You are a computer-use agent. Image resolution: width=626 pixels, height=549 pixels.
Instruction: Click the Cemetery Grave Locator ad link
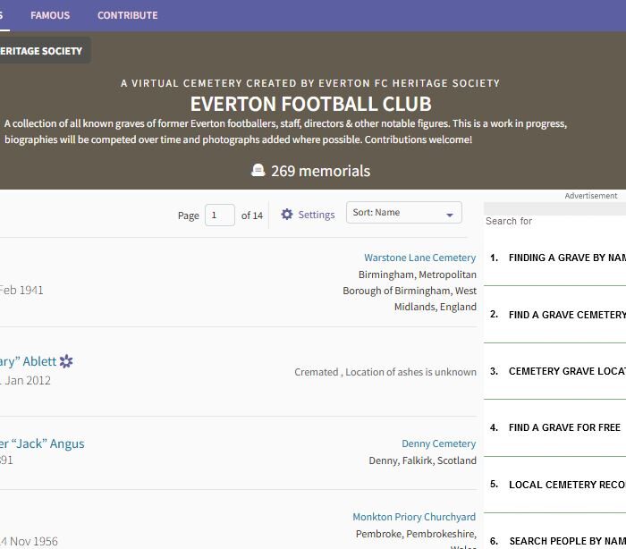566,371
